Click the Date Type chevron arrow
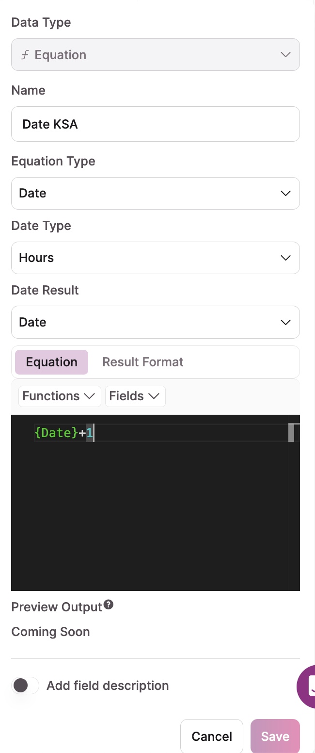The height and width of the screenshot is (753, 315). point(285,258)
